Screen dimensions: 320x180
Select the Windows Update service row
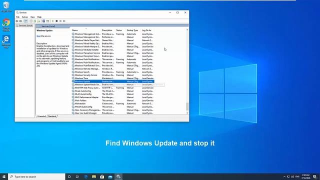tap(113, 81)
